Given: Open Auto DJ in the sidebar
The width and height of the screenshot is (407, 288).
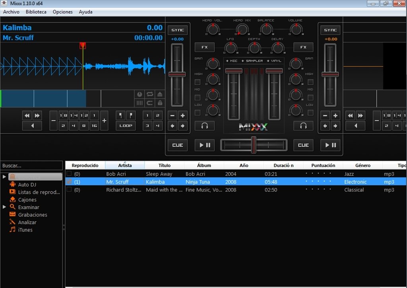Looking at the screenshot, I should click(27, 185).
